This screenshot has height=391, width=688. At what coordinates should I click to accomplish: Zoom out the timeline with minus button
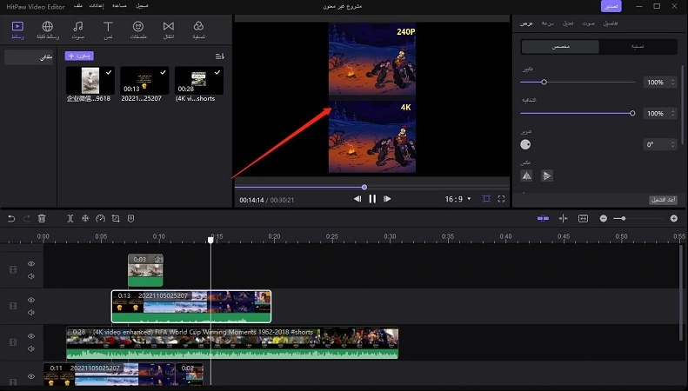(x=604, y=218)
